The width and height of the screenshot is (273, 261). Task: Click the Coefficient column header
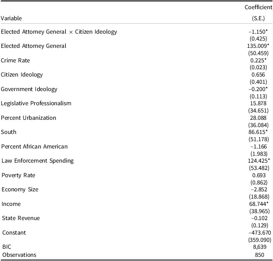(x=258, y=7)
